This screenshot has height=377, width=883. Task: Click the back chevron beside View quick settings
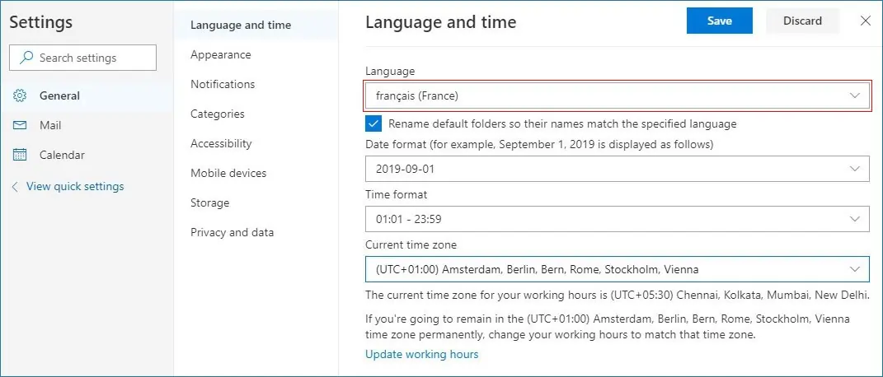(15, 187)
